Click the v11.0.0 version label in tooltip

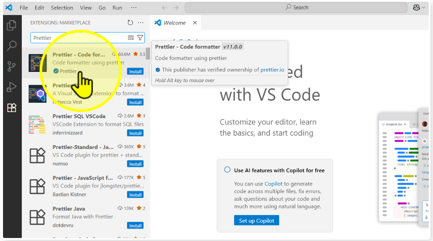coord(233,47)
